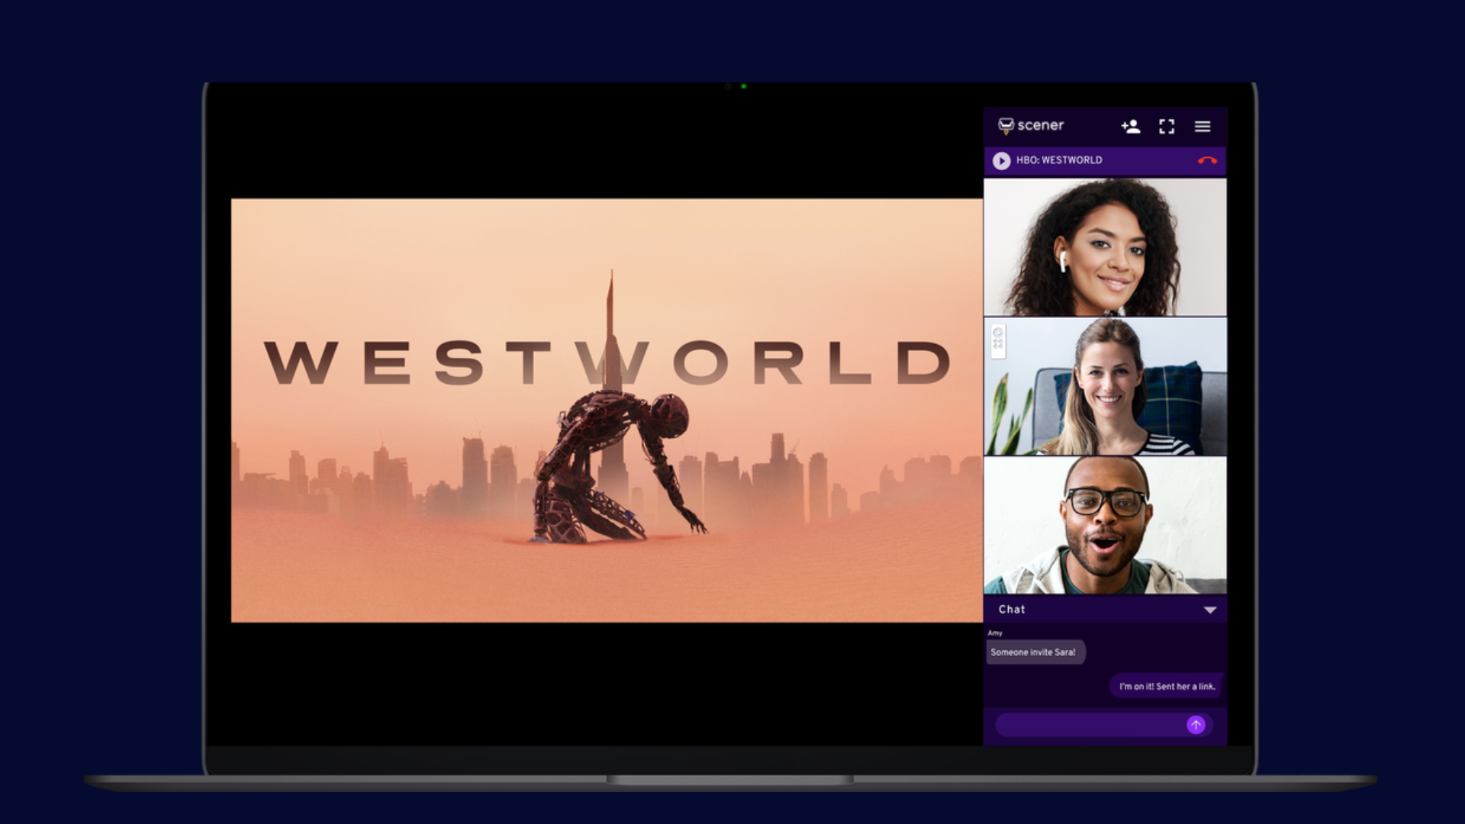This screenshot has width=1465, height=824.
Task: Click the Westworld video player
Action: [x=607, y=410]
